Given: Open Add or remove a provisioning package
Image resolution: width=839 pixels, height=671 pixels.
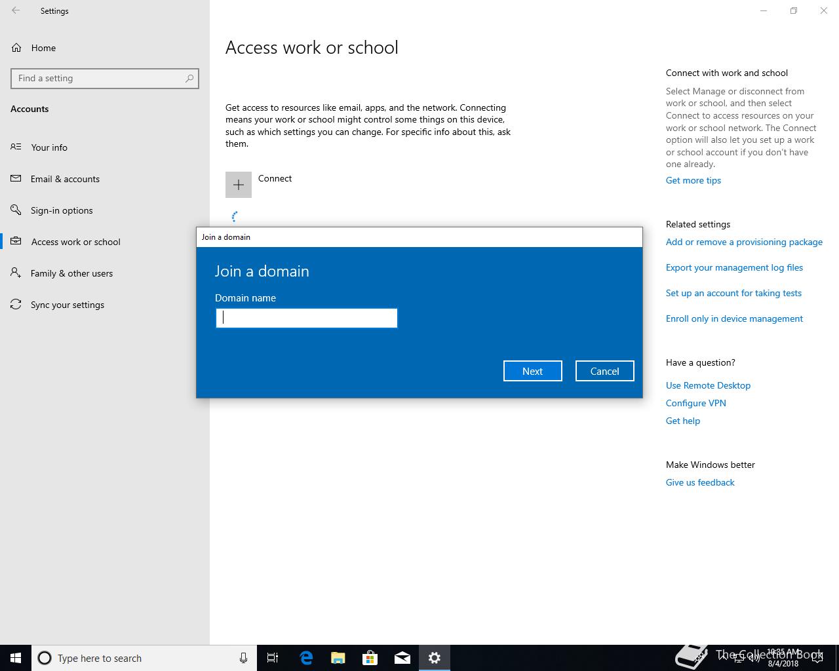Looking at the screenshot, I should click(744, 242).
